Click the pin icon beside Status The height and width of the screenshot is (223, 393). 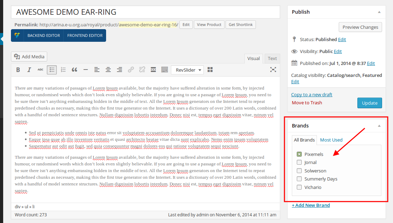[294, 39]
